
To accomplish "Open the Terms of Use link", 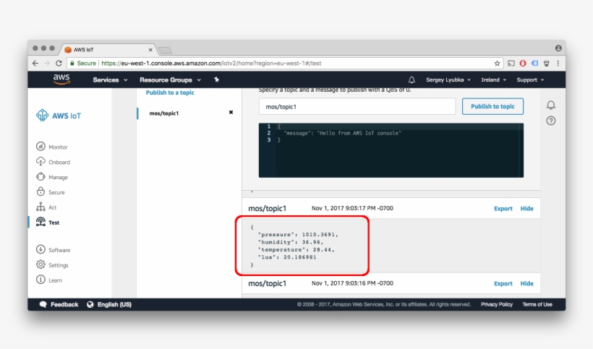I will (537, 304).
